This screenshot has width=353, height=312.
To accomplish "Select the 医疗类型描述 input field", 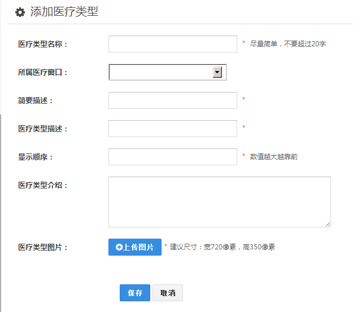I will pyautogui.click(x=172, y=129).
